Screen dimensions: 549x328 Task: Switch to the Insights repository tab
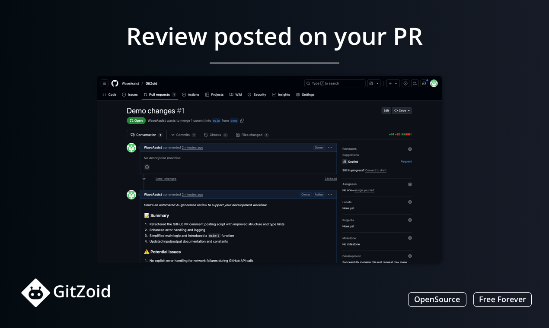[x=281, y=95]
